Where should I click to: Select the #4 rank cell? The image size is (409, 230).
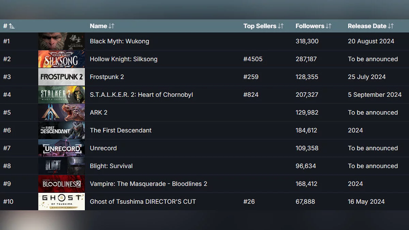(7, 95)
